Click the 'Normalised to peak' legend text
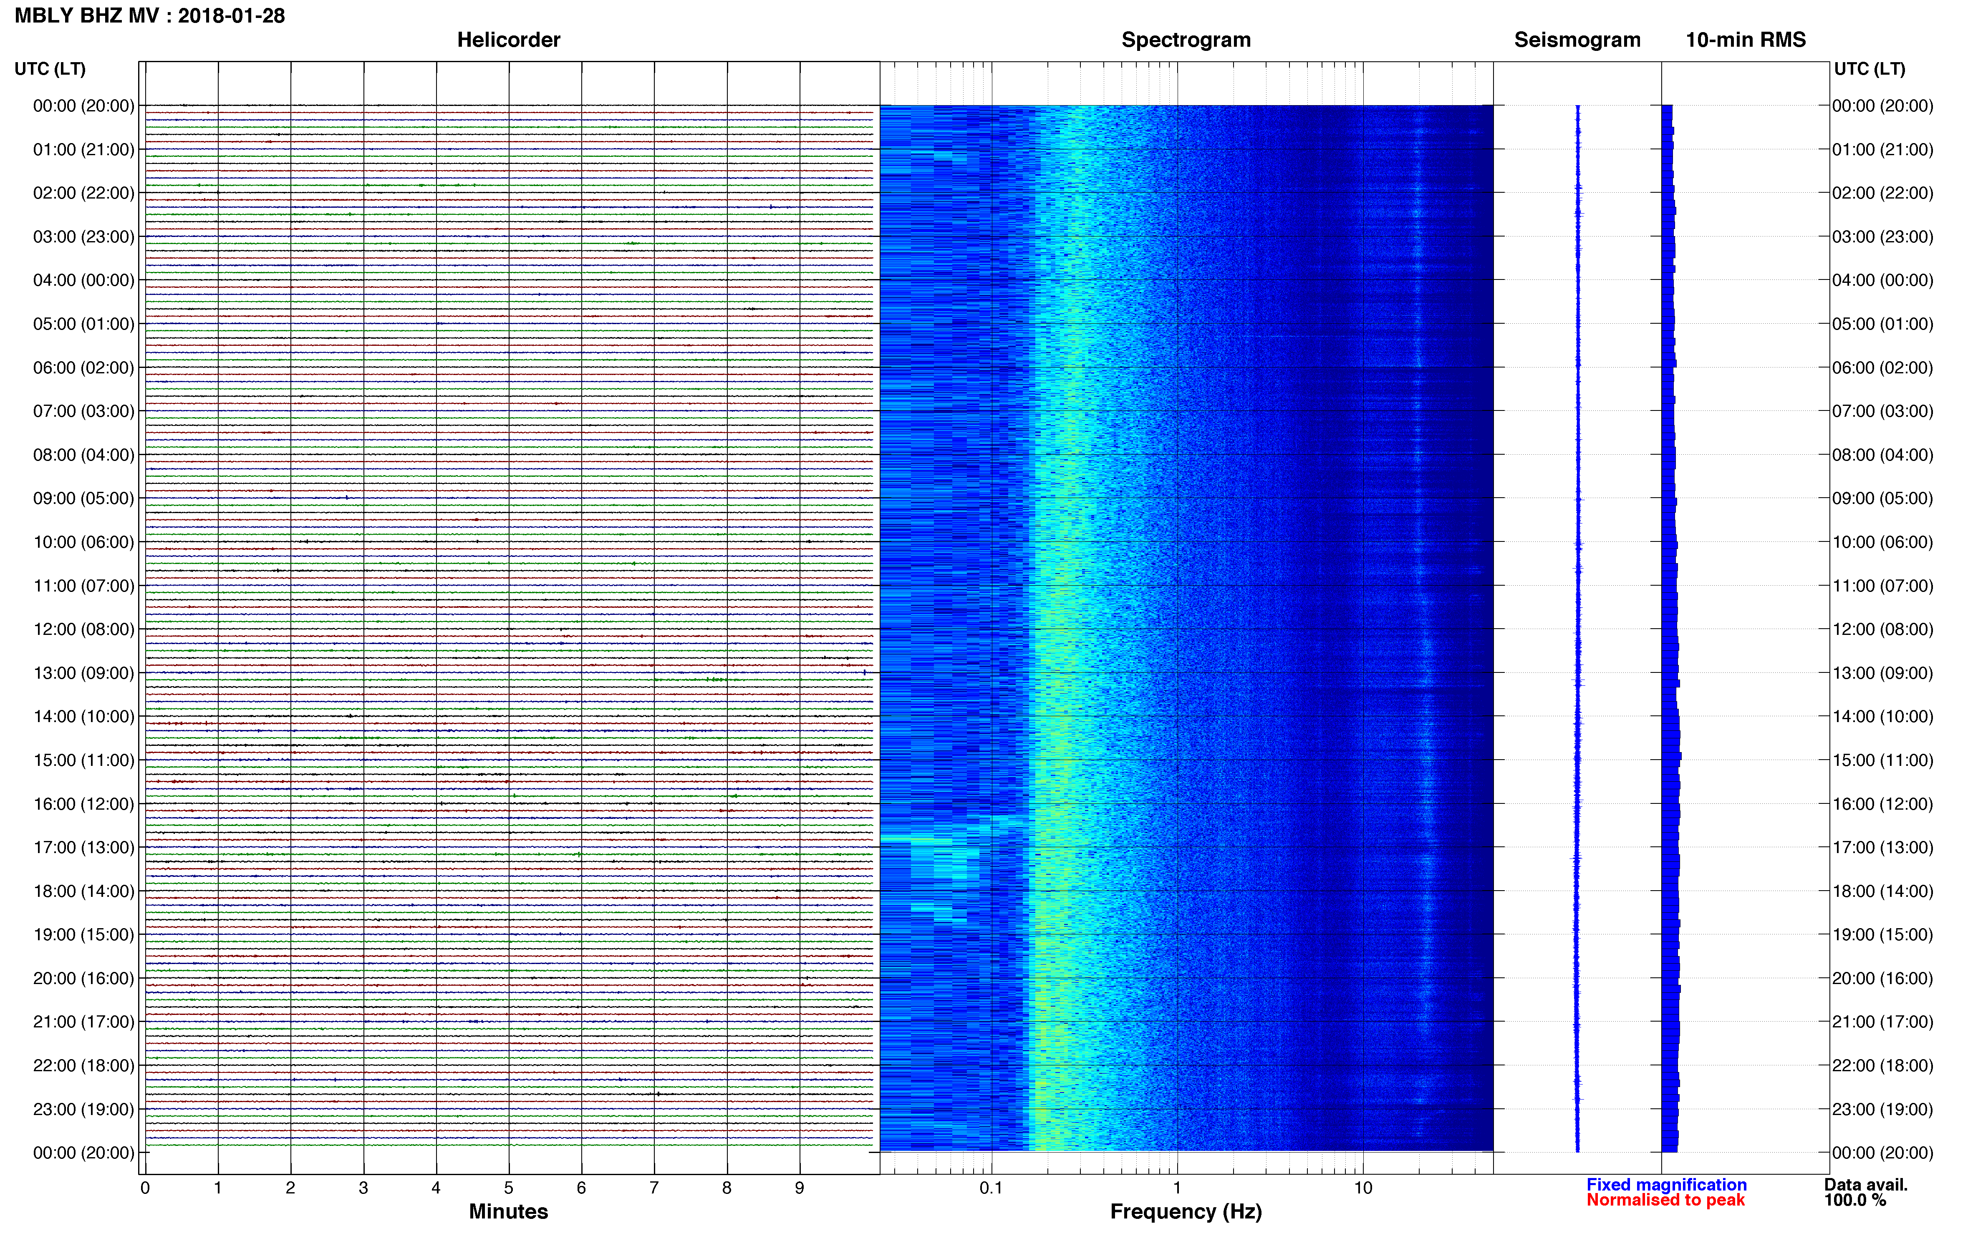The width and height of the screenshot is (1978, 1236). pyautogui.click(x=1665, y=1200)
